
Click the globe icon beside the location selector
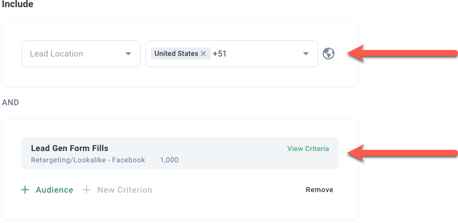tap(329, 54)
